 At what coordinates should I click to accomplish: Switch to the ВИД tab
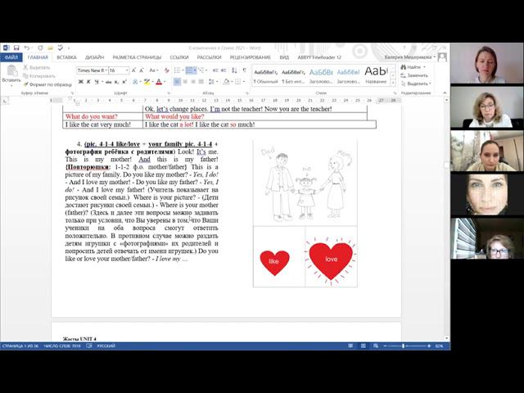[x=284, y=57]
